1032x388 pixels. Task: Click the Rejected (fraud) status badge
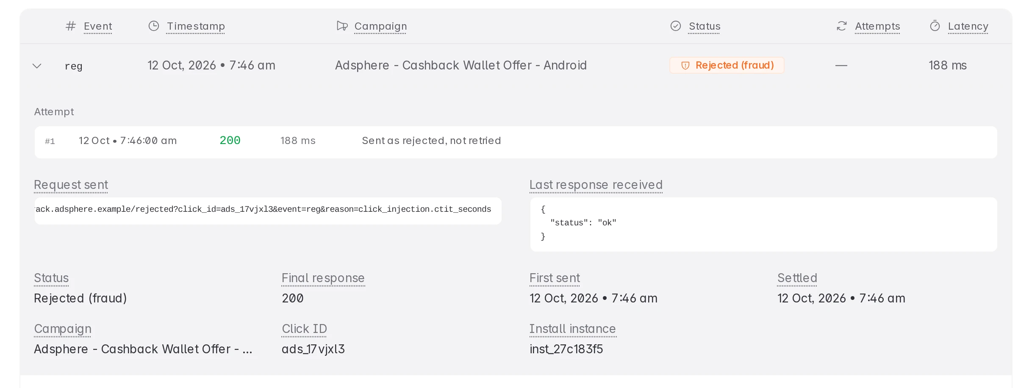(x=727, y=66)
